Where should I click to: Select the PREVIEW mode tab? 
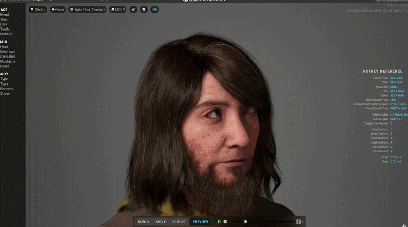point(200,222)
